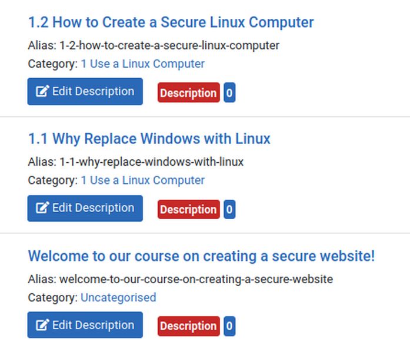Click pencil icon in first Edit Description button
Viewport: 410px width, 342px height.
click(42, 91)
